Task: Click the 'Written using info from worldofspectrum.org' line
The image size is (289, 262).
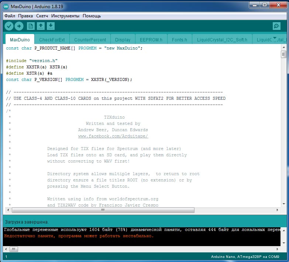Action: [103, 199]
